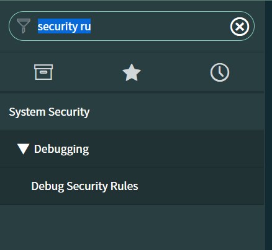Click the dark right edge divider
The height and width of the screenshot is (250, 272).
[x=268, y=125]
